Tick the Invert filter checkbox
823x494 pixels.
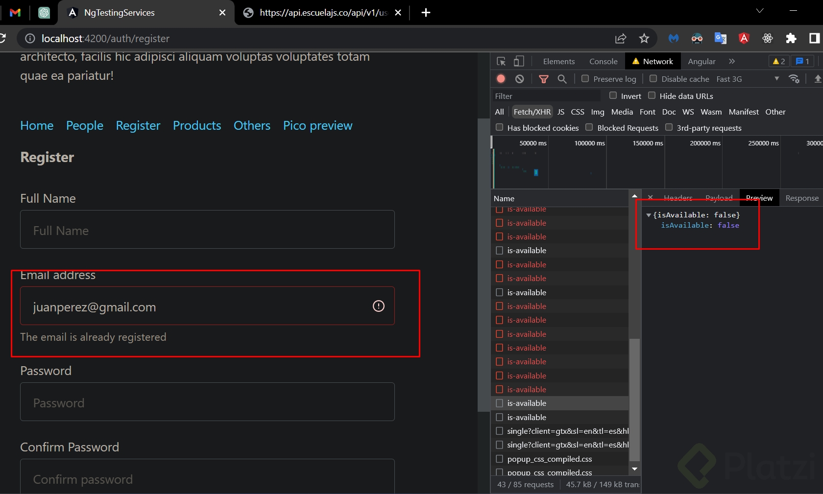point(613,95)
